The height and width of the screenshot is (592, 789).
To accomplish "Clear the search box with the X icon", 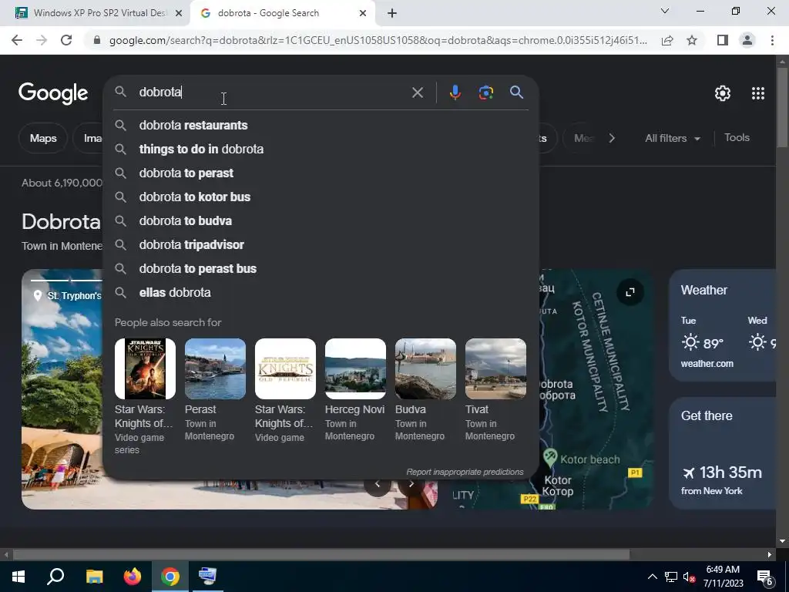I will tap(417, 92).
